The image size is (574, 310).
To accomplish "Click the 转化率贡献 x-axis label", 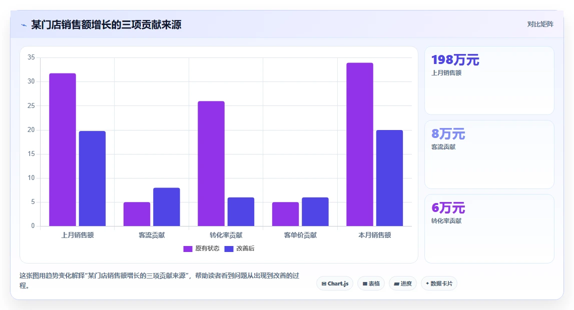I will tap(226, 235).
